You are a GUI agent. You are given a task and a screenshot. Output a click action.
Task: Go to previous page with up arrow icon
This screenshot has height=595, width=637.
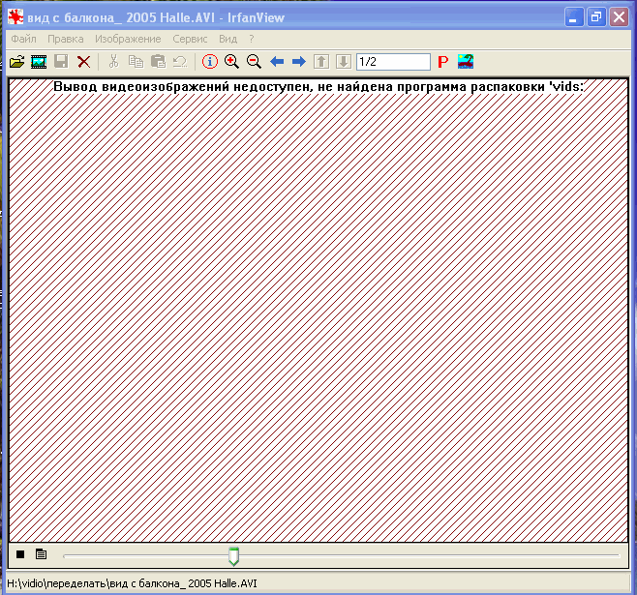coord(321,62)
